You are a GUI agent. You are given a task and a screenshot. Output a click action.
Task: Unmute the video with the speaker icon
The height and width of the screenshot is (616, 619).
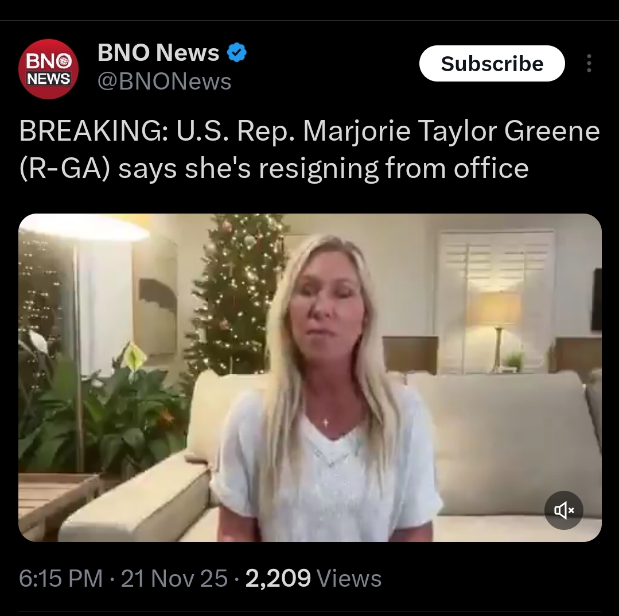(563, 510)
